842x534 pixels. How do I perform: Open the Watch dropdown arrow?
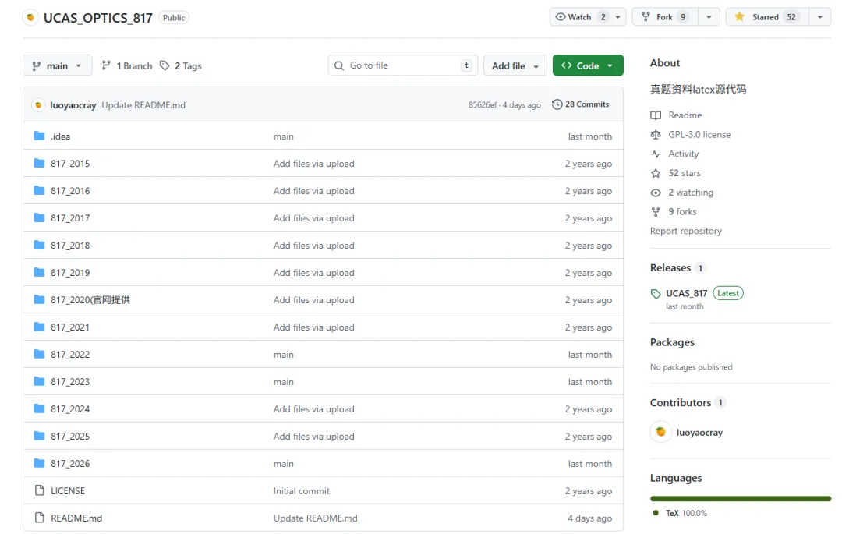(618, 17)
